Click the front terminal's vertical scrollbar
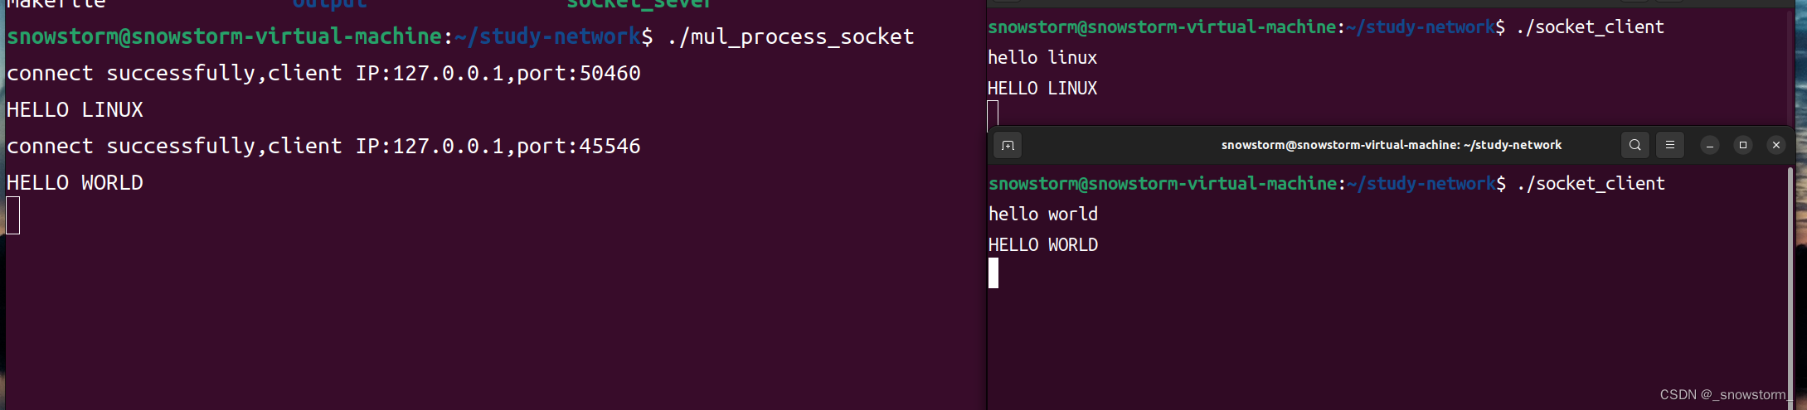This screenshot has width=1807, height=410. [1790, 282]
